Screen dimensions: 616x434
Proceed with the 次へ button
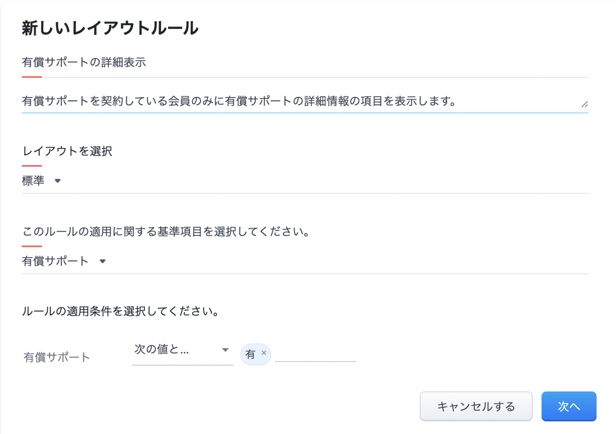point(569,406)
